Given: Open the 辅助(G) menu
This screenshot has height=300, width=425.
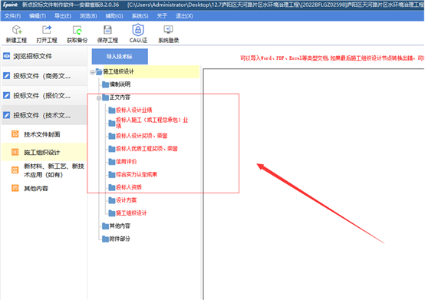Looking at the screenshot, I should tap(114, 16).
